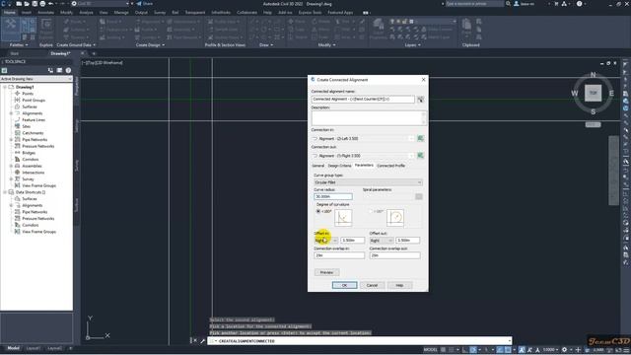Image resolution: width=631 pixels, height=355 pixels.
Task: Expand the Palettes panel dropdown
Action: 19,45
